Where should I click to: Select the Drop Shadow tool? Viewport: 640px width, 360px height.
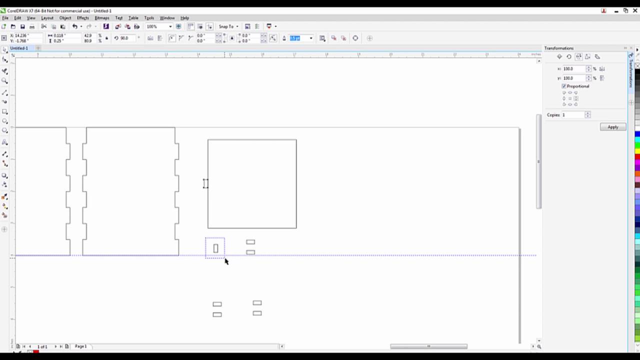click(5, 175)
